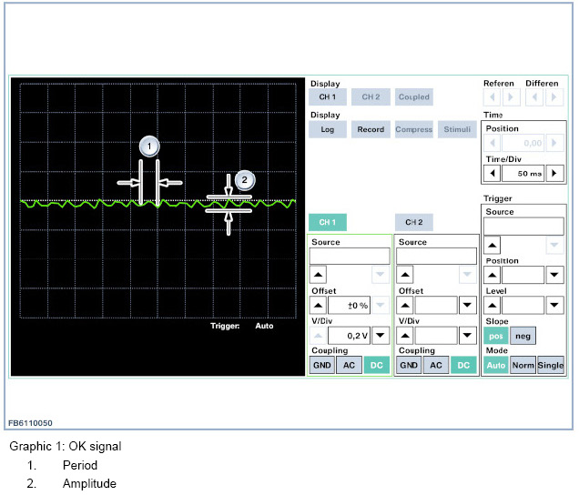Click the CH 2 Source up arrow
579x495 pixels.
(406, 274)
